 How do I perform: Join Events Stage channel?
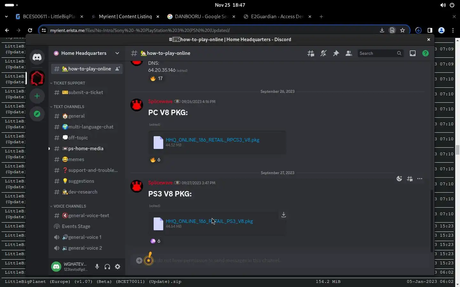point(87,226)
